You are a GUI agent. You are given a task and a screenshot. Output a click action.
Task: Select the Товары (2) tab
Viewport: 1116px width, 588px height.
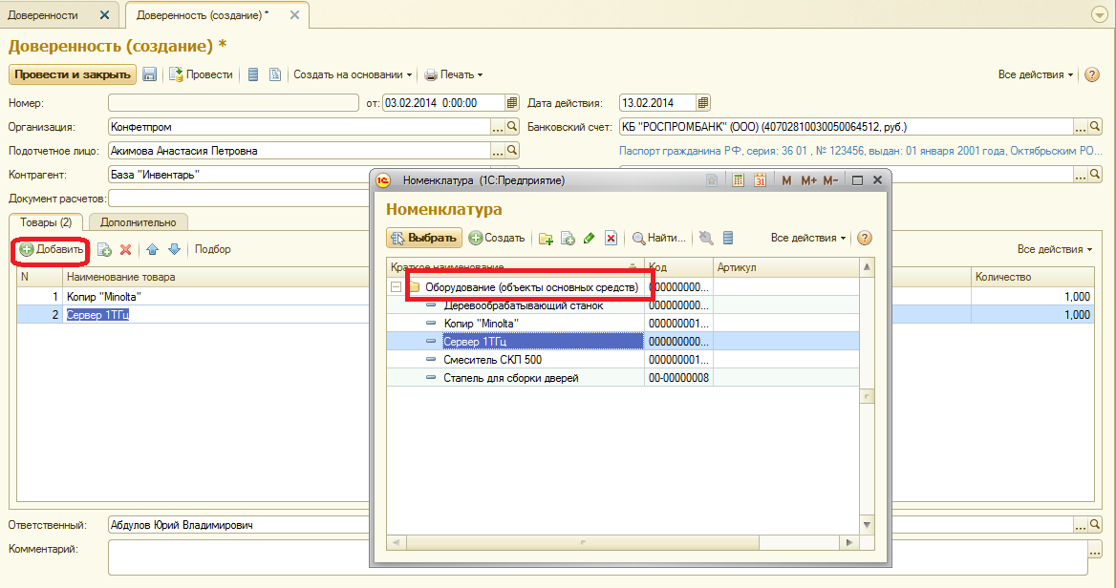(x=46, y=222)
